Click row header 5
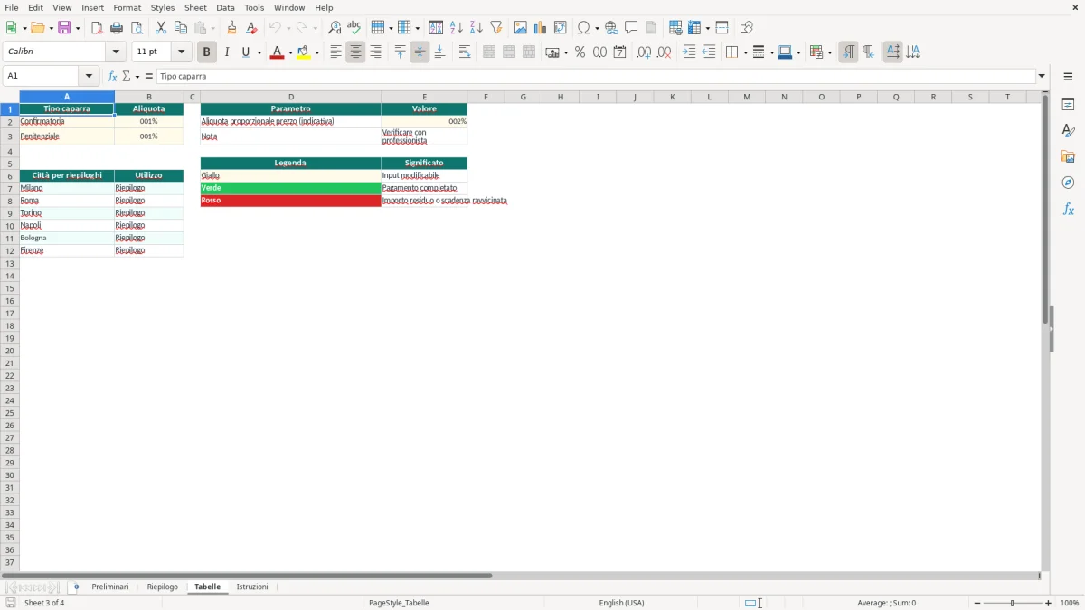The width and height of the screenshot is (1085, 610). pos(9,164)
